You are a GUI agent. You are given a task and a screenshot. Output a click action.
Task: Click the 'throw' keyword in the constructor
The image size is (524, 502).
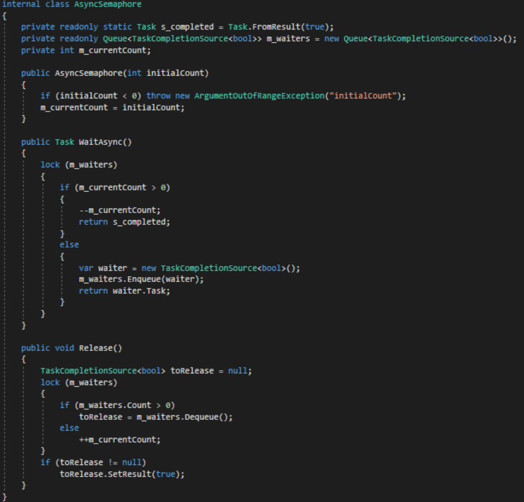point(159,96)
